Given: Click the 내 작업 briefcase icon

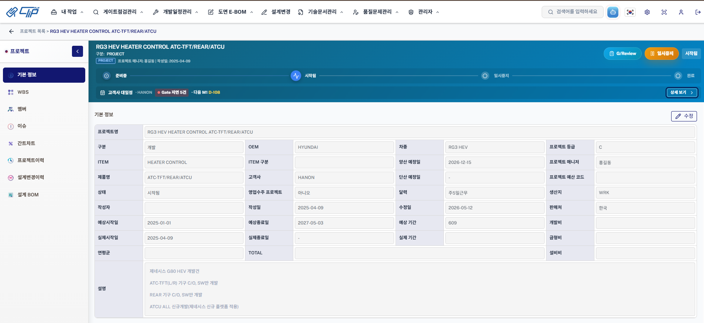Looking at the screenshot, I should click(54, 12).
